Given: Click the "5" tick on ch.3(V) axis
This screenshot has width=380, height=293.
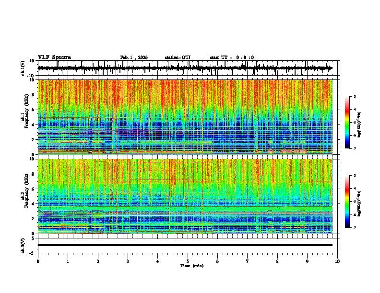Looking at the screenshot, I should pyautogui.click(x=33, y=238).
